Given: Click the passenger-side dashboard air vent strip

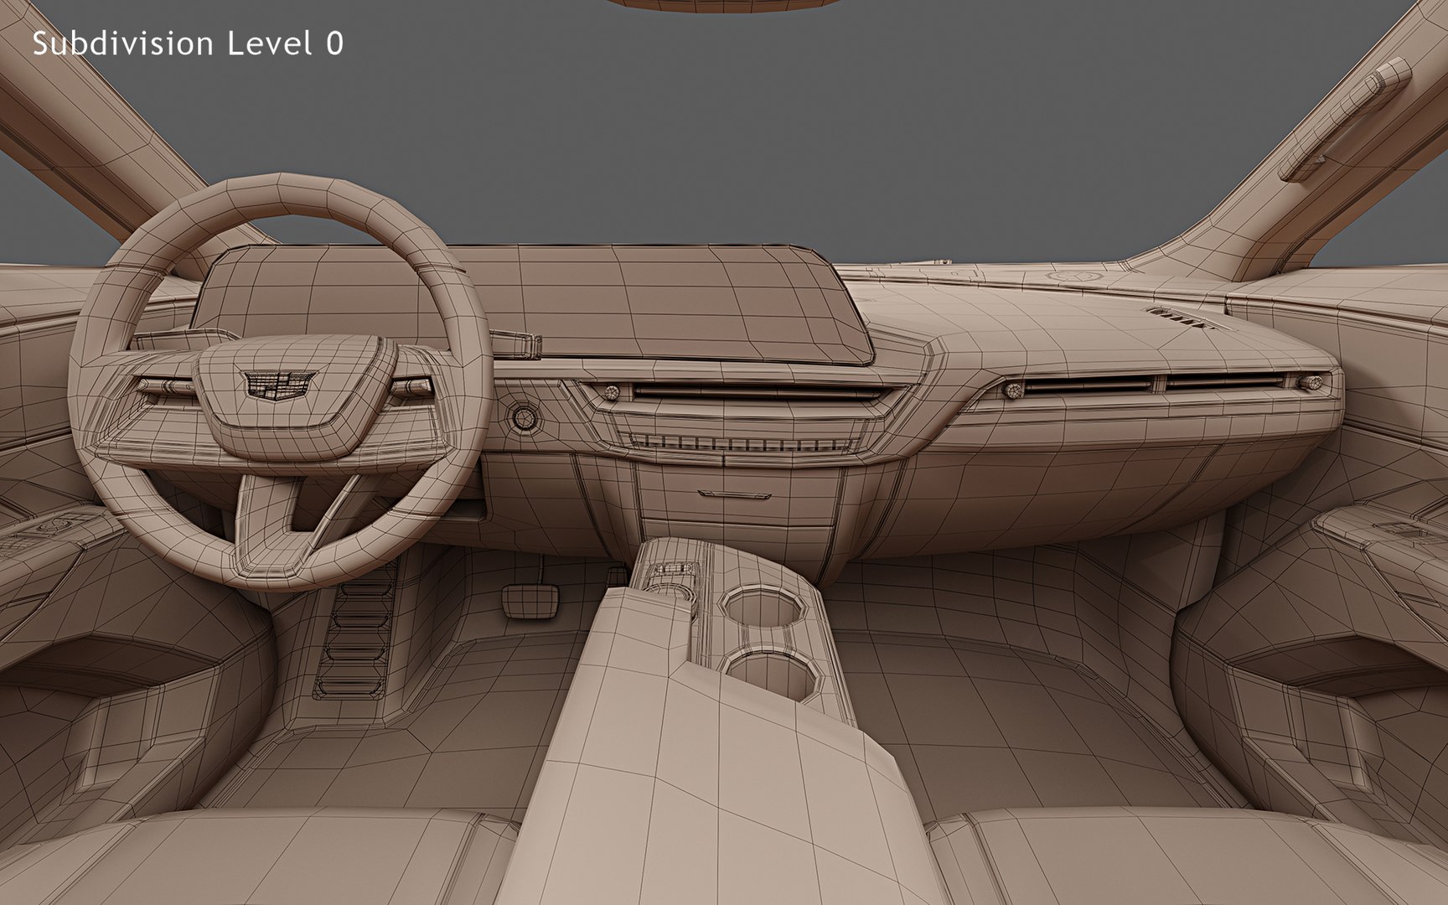Looking at the screenshot, I should pyautogui.click(x=1164, y=385).
